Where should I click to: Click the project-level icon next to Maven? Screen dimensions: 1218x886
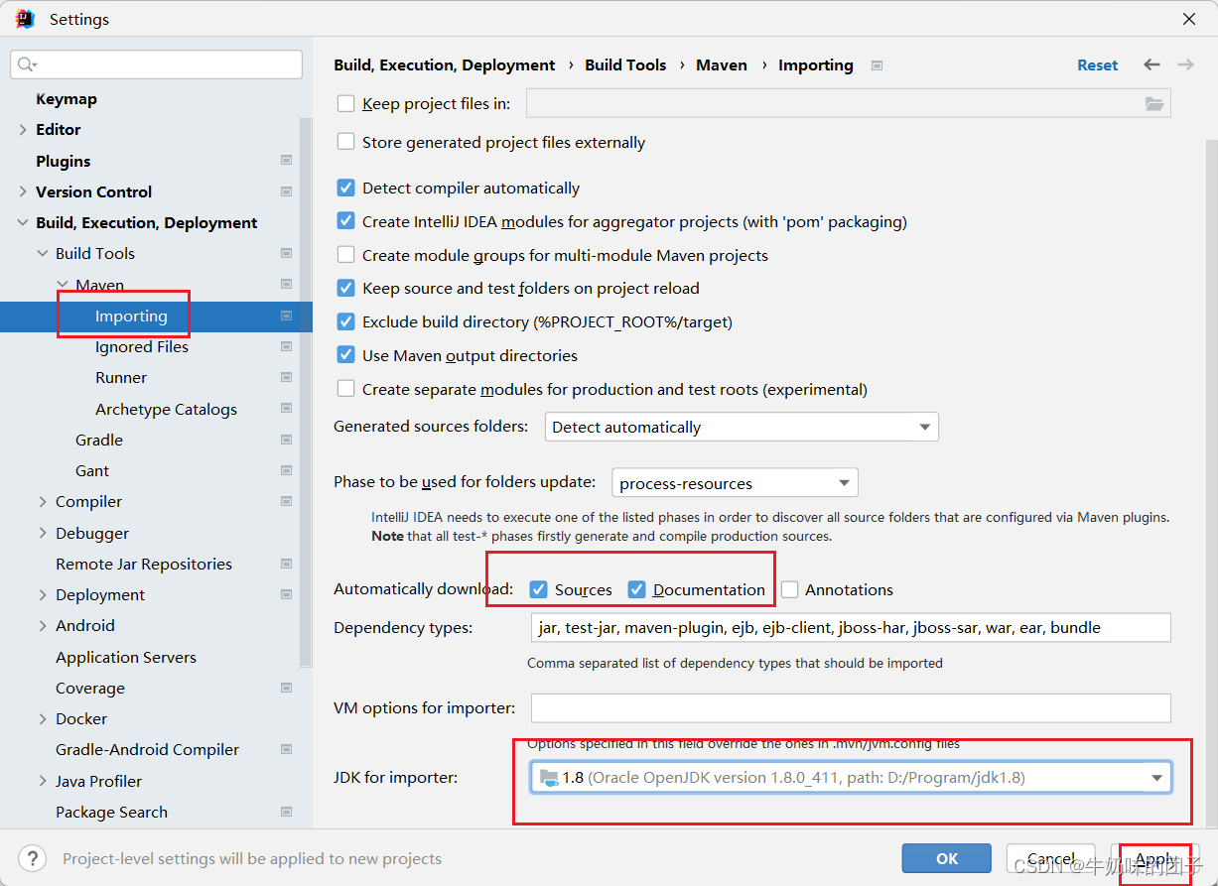(x=286, y=285)
